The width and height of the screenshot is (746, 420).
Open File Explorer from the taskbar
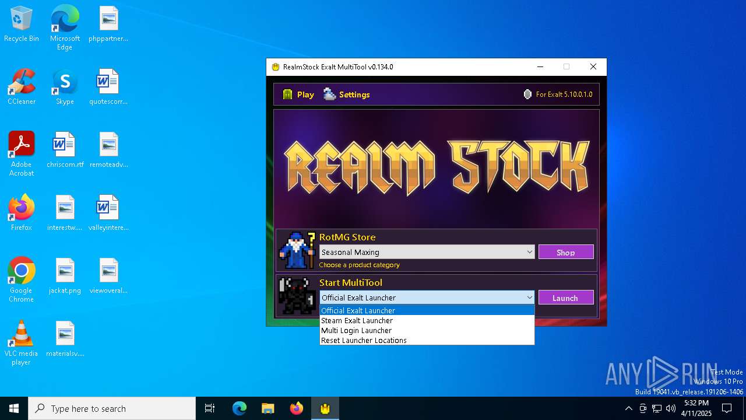pos(268,408)
